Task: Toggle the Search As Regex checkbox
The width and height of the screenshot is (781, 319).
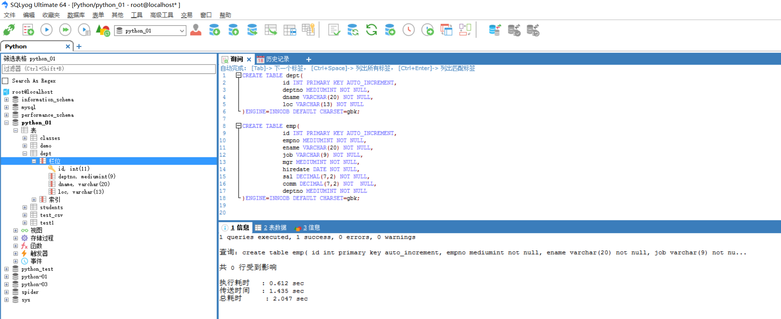Action: 5,81
